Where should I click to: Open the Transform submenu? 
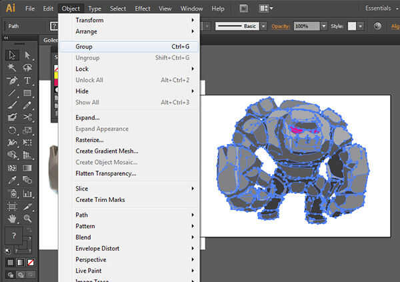tap(129, 20)
